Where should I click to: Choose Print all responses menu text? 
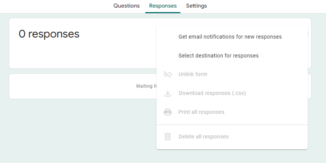(201, 112)
